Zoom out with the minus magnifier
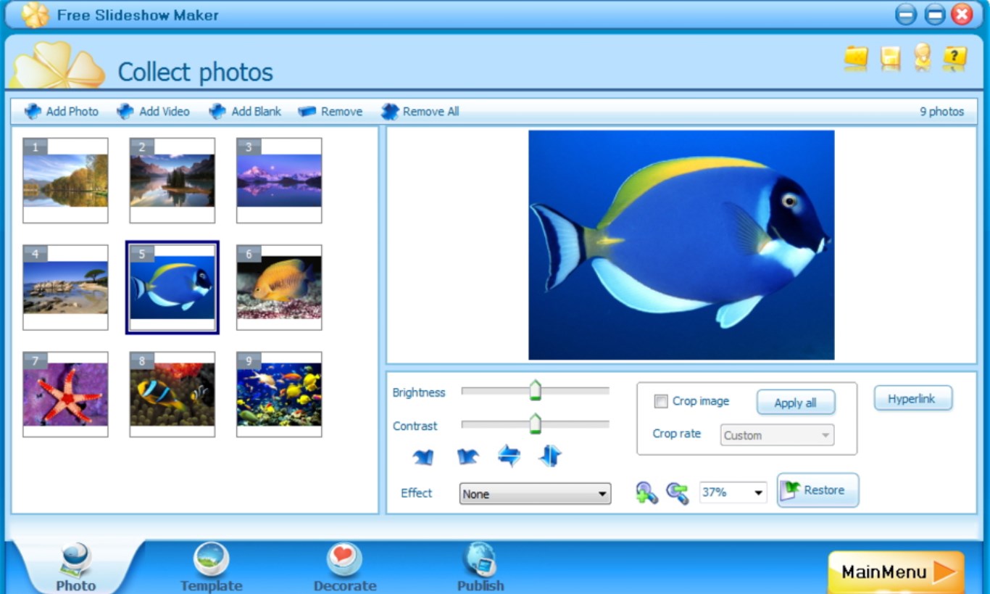The height and width of the screenshot is (594, 990). (677, 493)
